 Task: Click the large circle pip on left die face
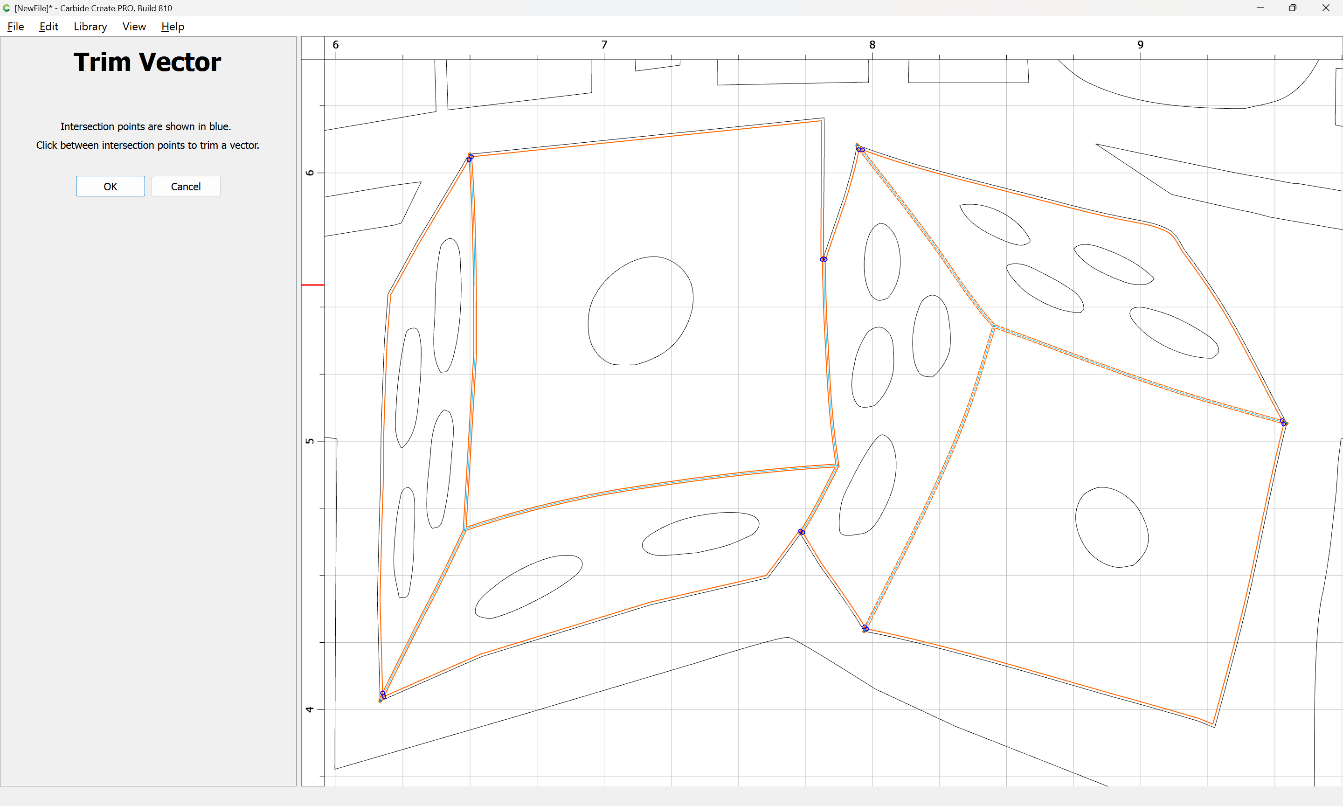tap(640, 311)
